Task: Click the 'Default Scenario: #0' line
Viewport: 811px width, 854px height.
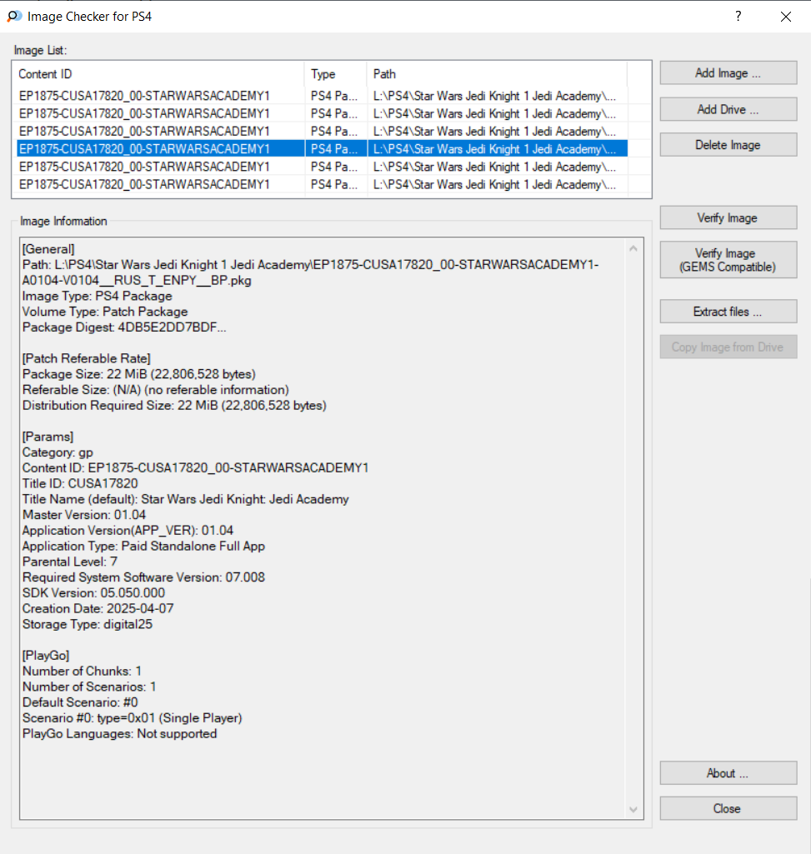Action: [80, 702]
